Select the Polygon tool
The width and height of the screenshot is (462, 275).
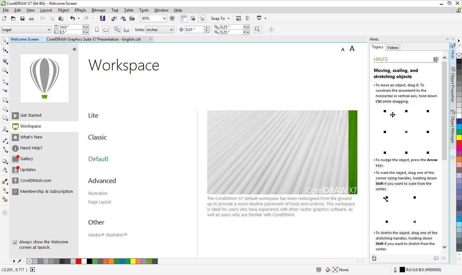click(5, 118)
